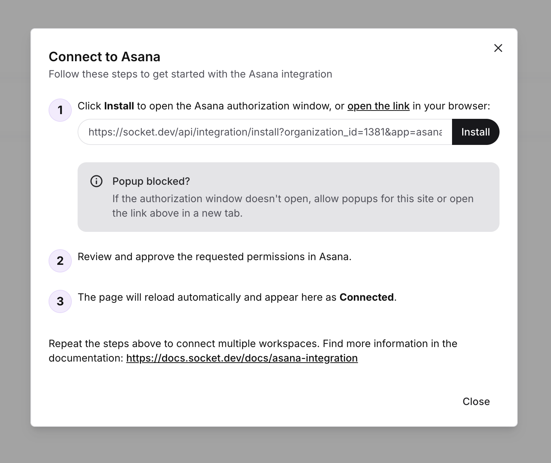This screenshot has height=463, width=551.
Task: Dismiss the dialog with the X icon
Action: tap(498, 48)
